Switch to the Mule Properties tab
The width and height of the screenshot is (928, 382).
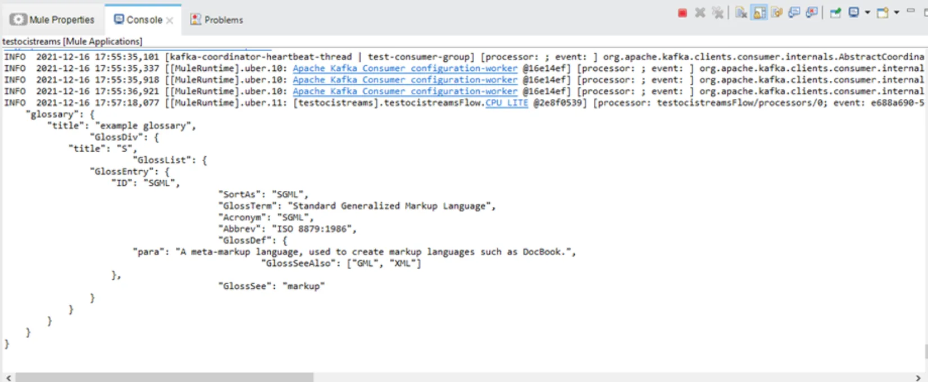click(52, 20)
